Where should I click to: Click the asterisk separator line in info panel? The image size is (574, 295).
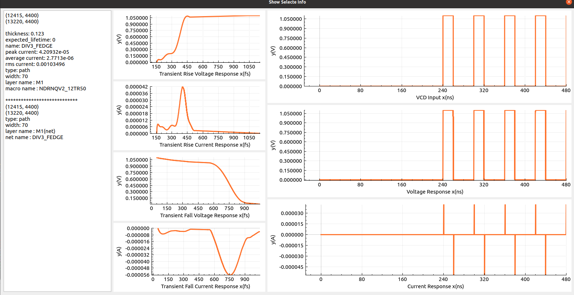point(41,100)
